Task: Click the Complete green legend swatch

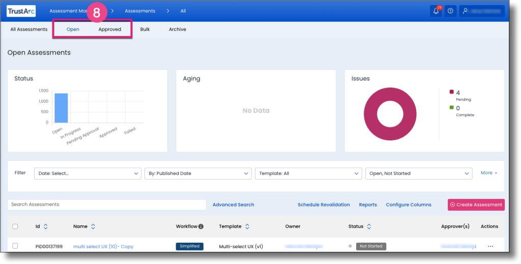Action: point(452,107)
